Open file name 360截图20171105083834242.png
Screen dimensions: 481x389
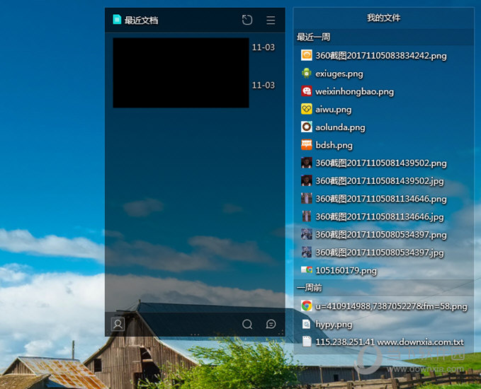click(x=381, y=56)
